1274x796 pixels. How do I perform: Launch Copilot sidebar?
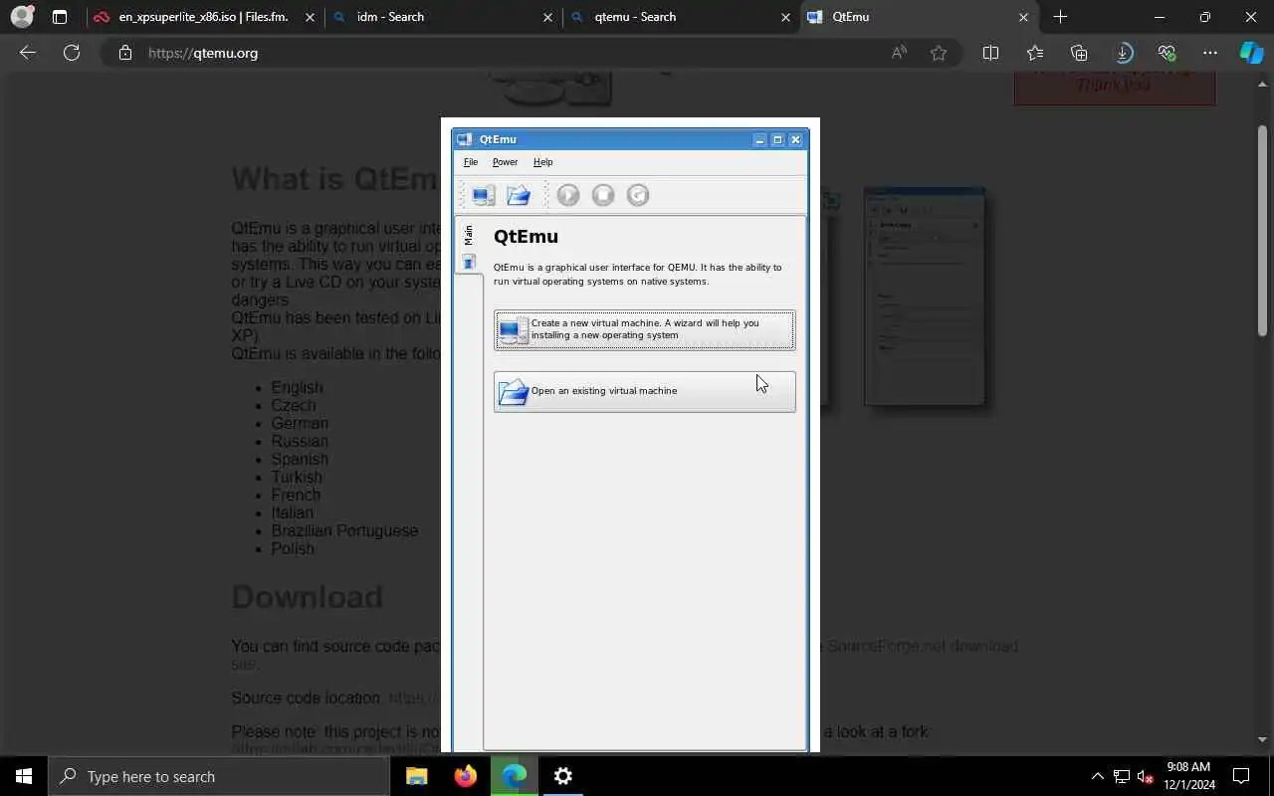click(1251, 53)
